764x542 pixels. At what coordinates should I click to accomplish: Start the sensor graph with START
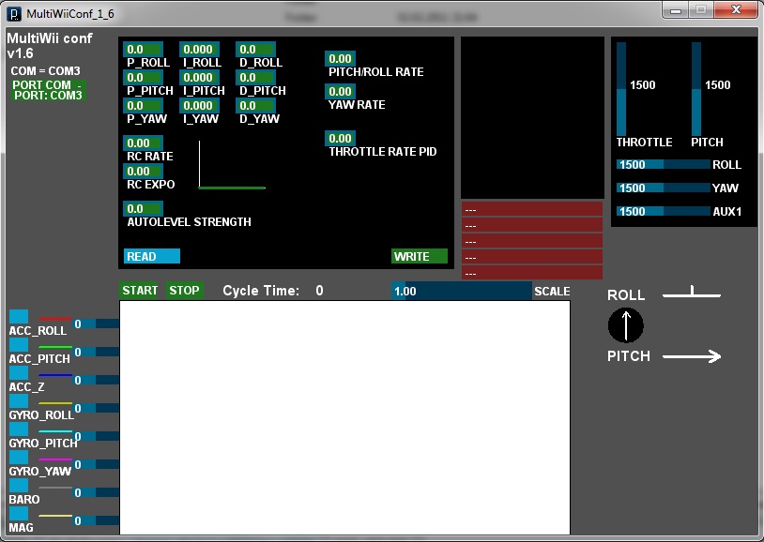(x=140, y=291)
